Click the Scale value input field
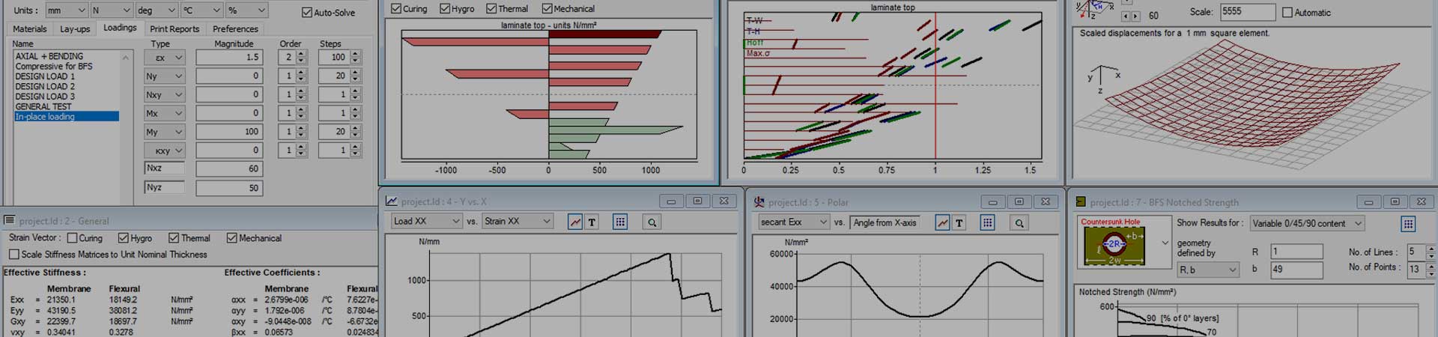This screenshot has width=1438, height=337. click(1246, 12)
